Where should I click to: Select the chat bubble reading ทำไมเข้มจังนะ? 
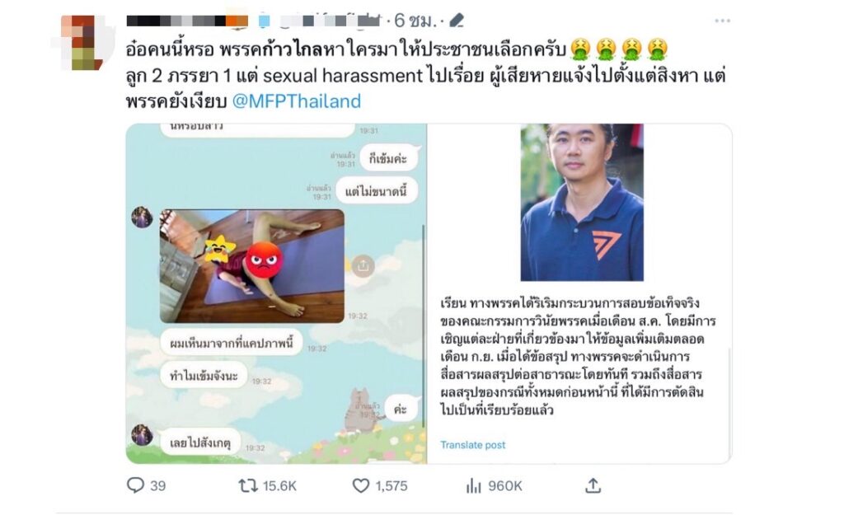pos(204,376)
